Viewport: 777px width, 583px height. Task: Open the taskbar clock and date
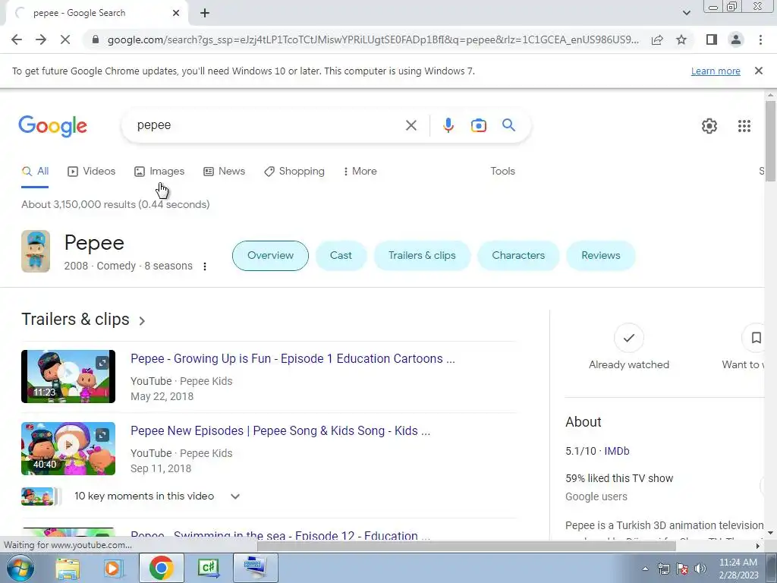pos(738,569)
